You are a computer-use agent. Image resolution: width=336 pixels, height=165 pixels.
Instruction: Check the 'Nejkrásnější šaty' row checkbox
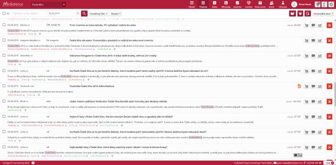(4, 147)
